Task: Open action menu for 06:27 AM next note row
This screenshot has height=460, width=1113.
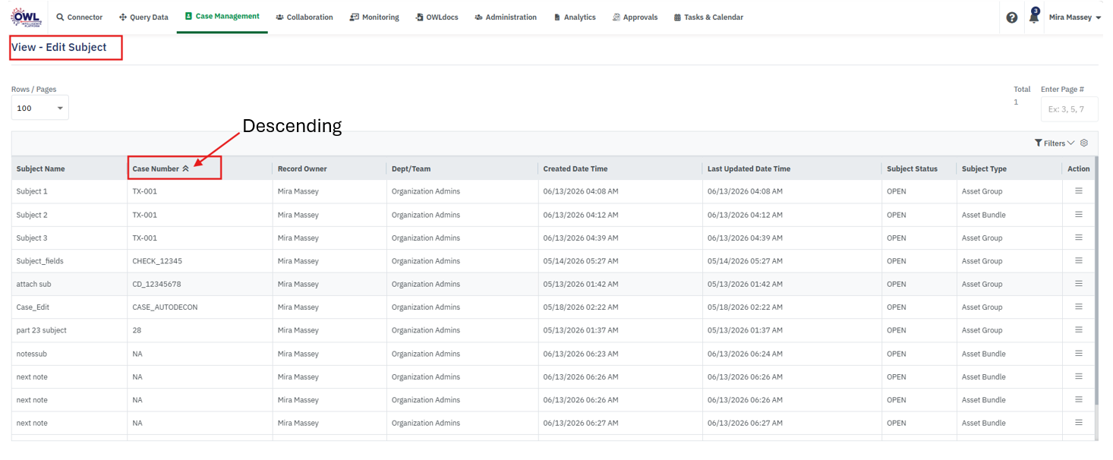Action: tap(1078, 423)
